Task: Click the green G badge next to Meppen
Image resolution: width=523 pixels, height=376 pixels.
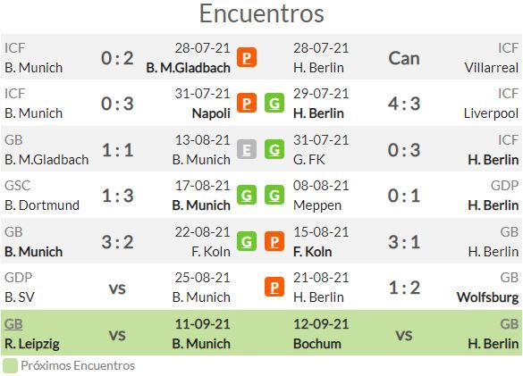Action: (x=274, y=195)
